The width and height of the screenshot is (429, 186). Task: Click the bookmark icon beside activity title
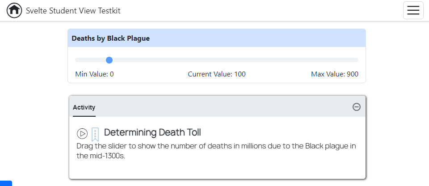pyautogui.click(x=95, y=134)
